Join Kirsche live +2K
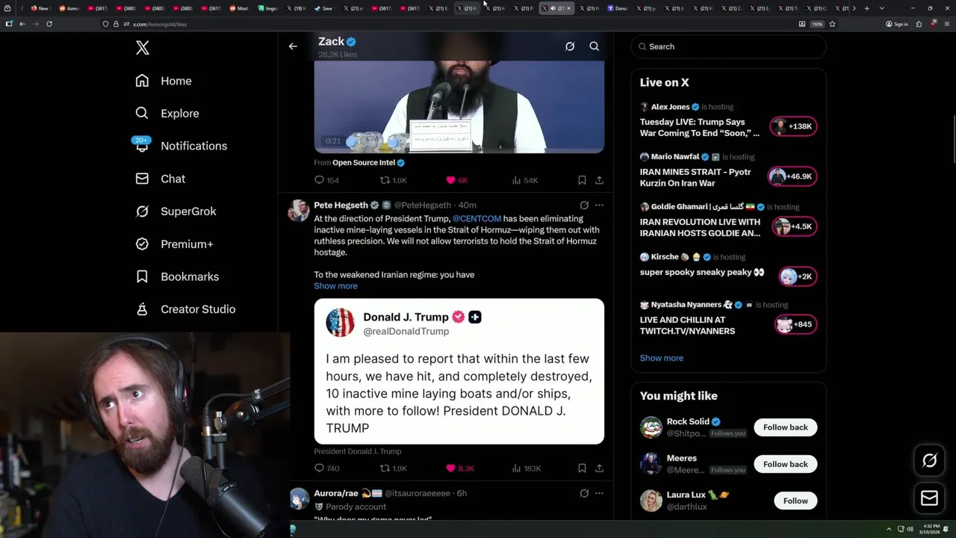Screen dimensions: 956x538 797,276
